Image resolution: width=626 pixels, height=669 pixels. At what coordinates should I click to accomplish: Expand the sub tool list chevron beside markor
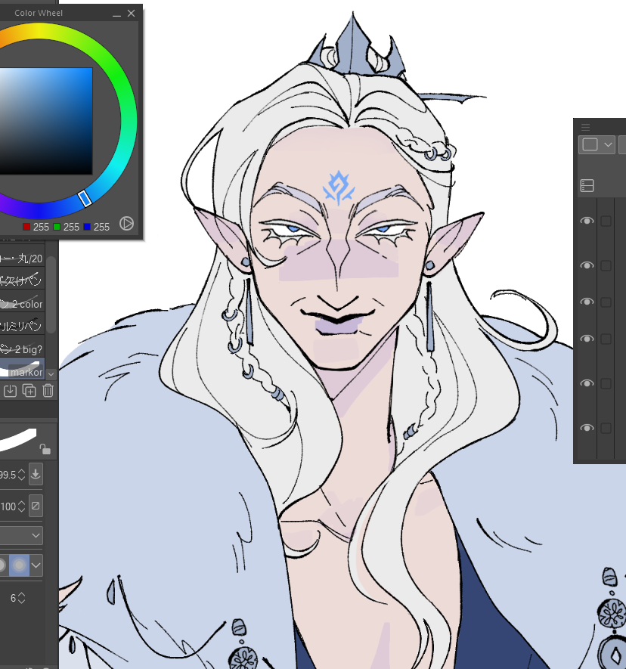(51, 374)
